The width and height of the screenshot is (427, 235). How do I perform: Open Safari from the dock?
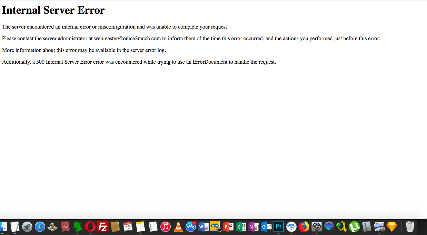click(x=40, y=227)
